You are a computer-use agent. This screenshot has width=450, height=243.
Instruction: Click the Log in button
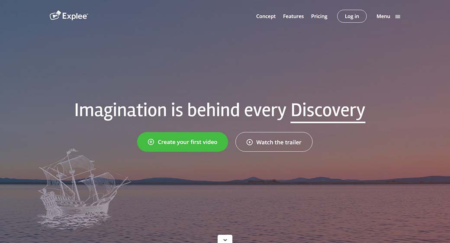pos(352,16)
